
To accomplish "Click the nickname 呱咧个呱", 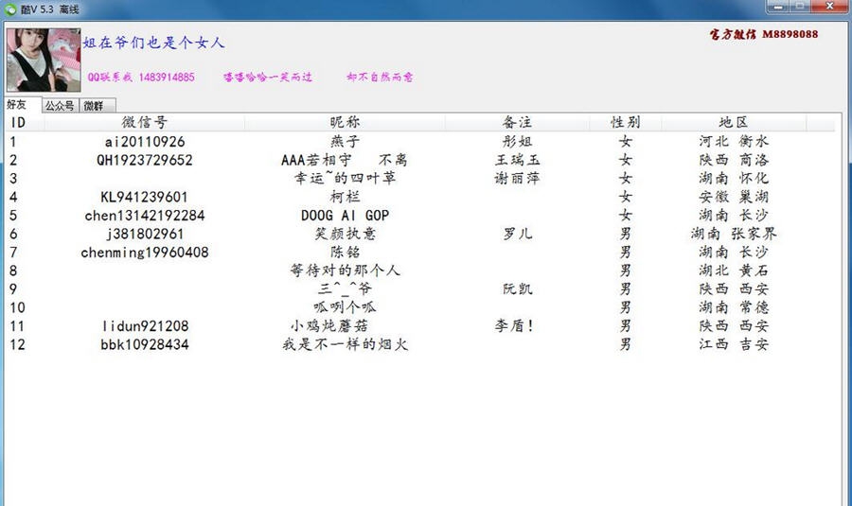I will pos(345,307).
